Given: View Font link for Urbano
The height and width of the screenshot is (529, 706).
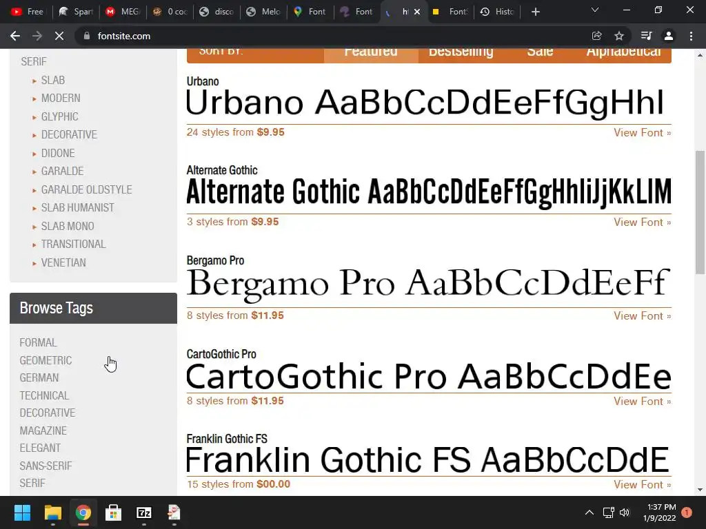Looking at the screenshot, I should [642, 133].
